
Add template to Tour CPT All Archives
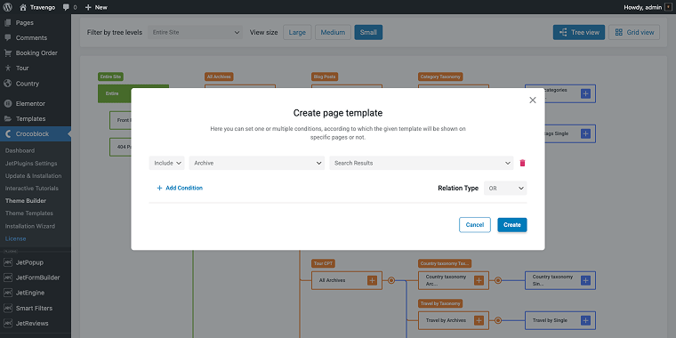(x=372, y=280)
